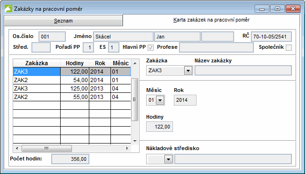The height and width of the screenshot is (174, 305).
Task: Click the table's vertical scroll down arrow
Action: (135, 141)
